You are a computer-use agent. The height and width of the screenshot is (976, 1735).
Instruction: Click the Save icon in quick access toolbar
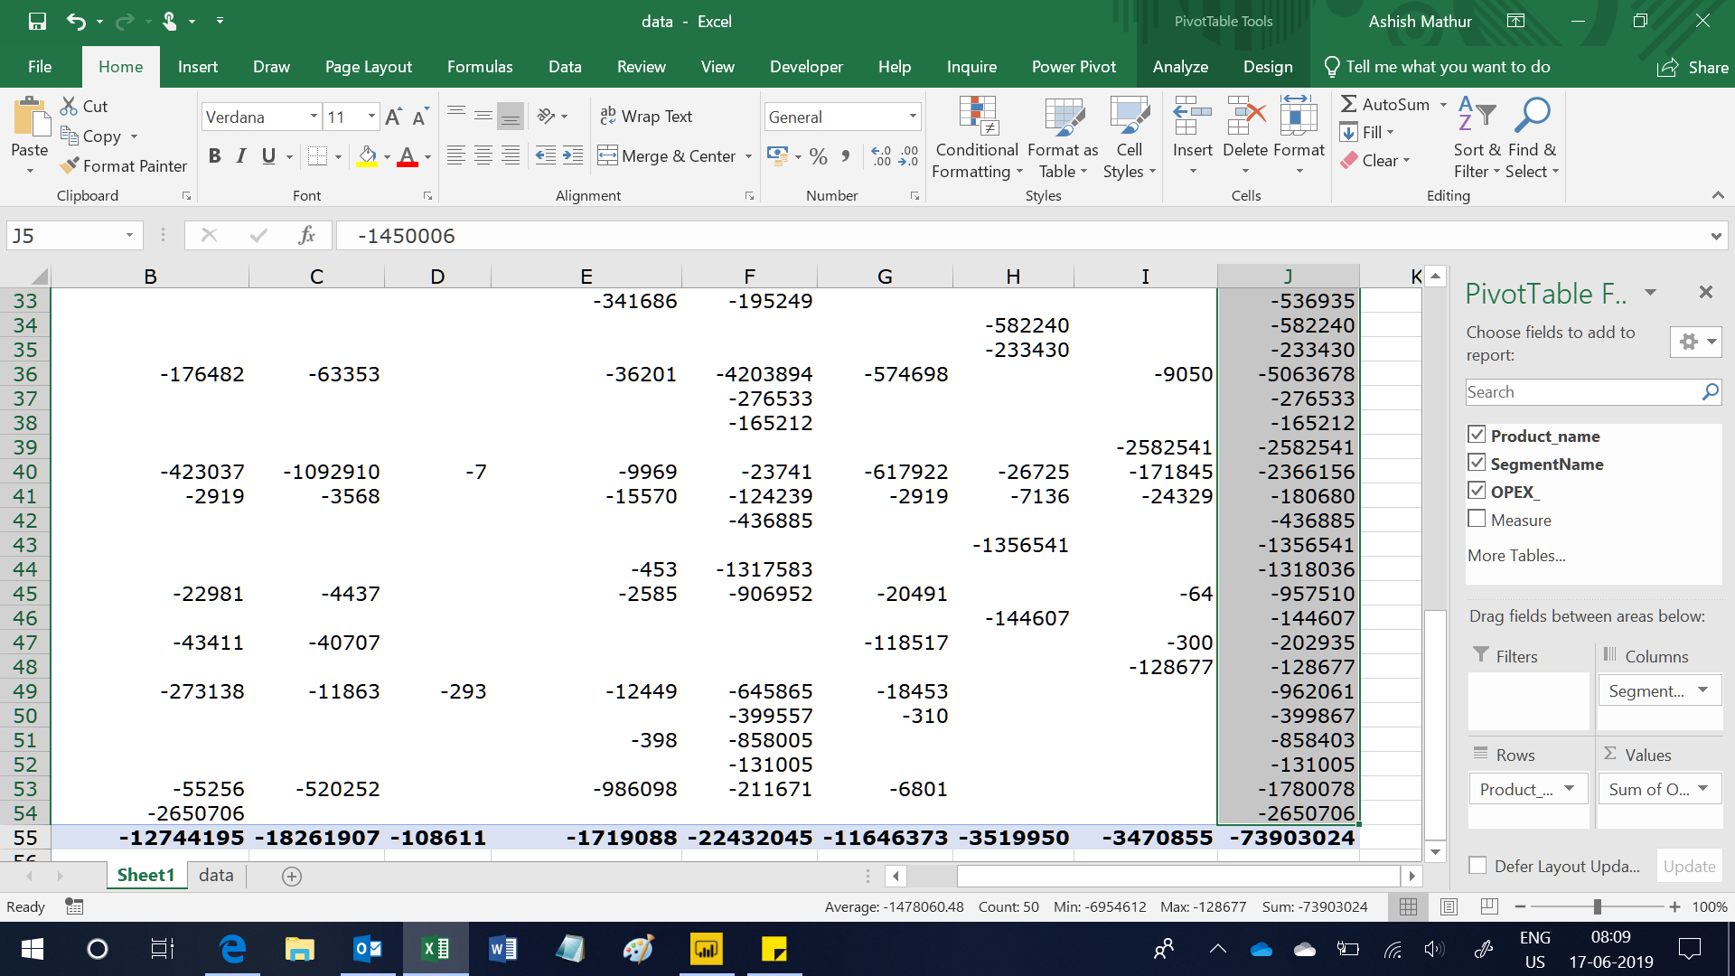37,21
